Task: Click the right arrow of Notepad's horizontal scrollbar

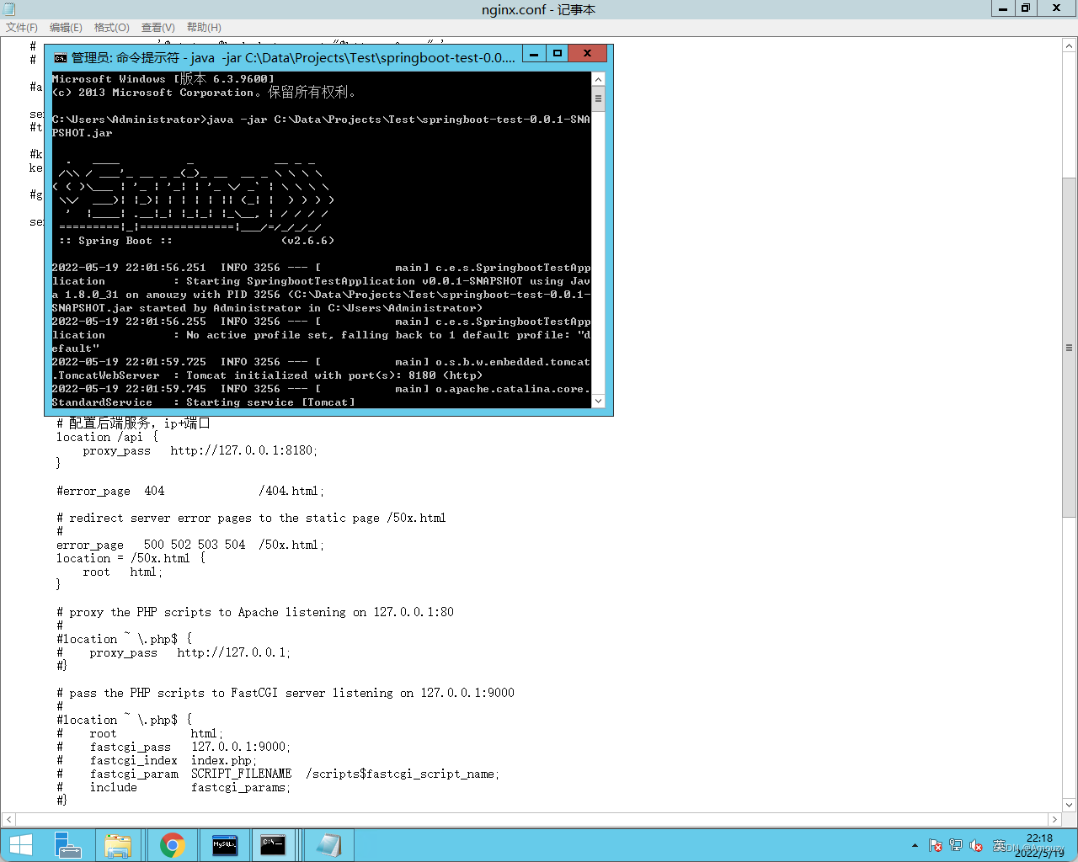Action: [x=1054, y=819]
